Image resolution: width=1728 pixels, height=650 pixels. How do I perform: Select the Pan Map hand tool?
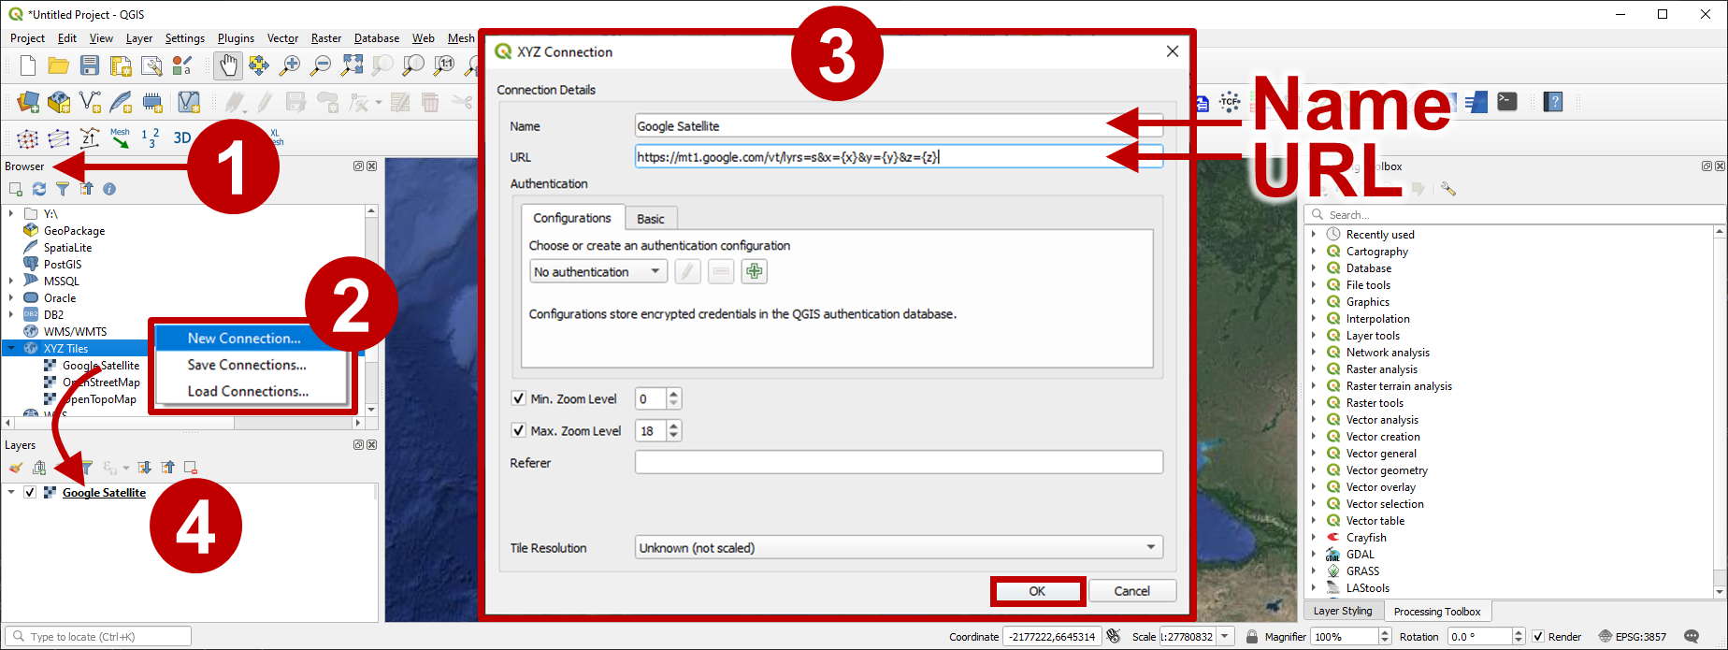pyautogui.click(x=227, y=65)
